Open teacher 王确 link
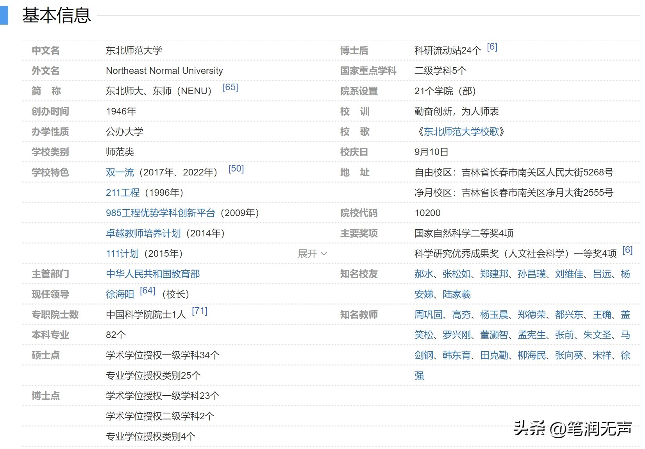645x449 pixels. point(602,315)
